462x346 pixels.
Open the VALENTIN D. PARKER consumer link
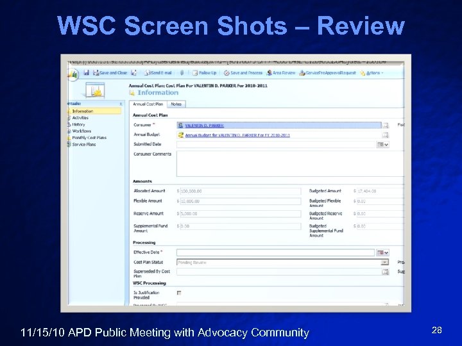pos(204,126)
